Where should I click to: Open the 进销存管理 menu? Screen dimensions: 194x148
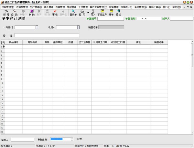(22, 7)
